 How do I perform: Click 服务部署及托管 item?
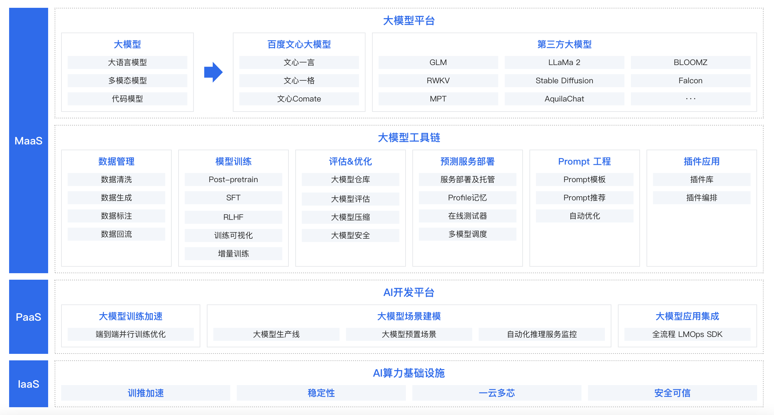468,180
